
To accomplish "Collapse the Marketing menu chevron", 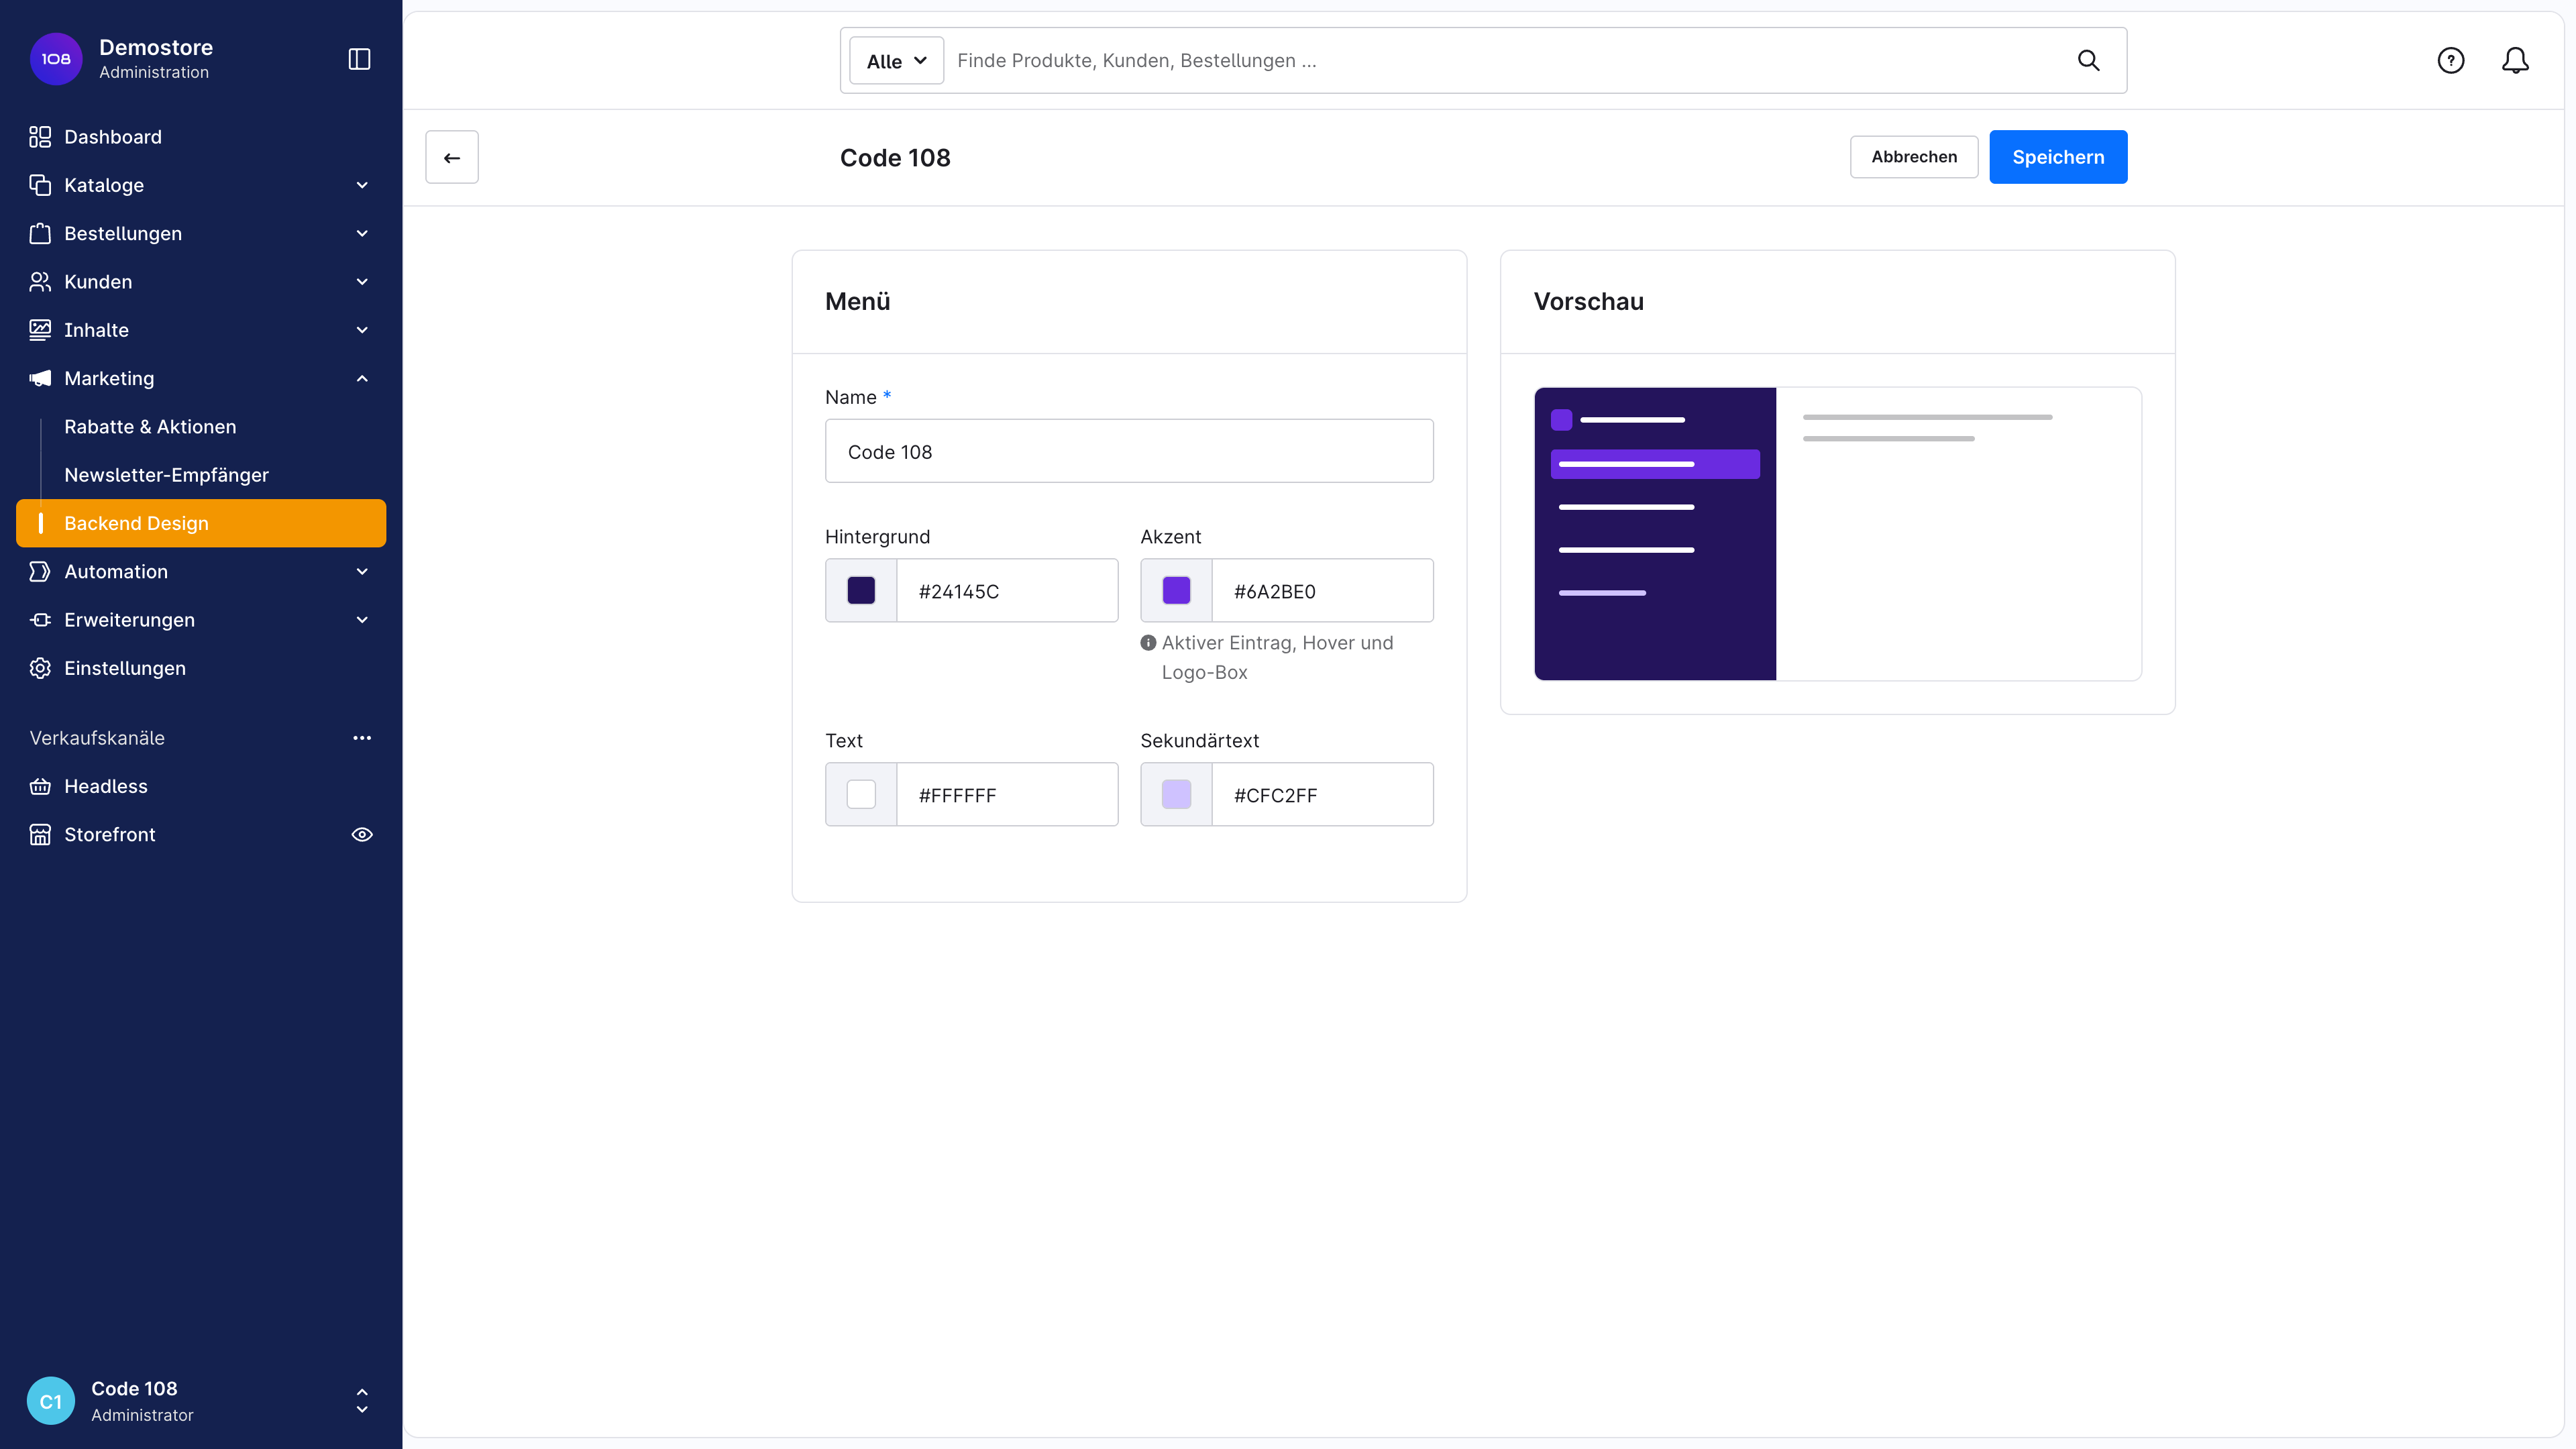I will click(x=362, y=378).
